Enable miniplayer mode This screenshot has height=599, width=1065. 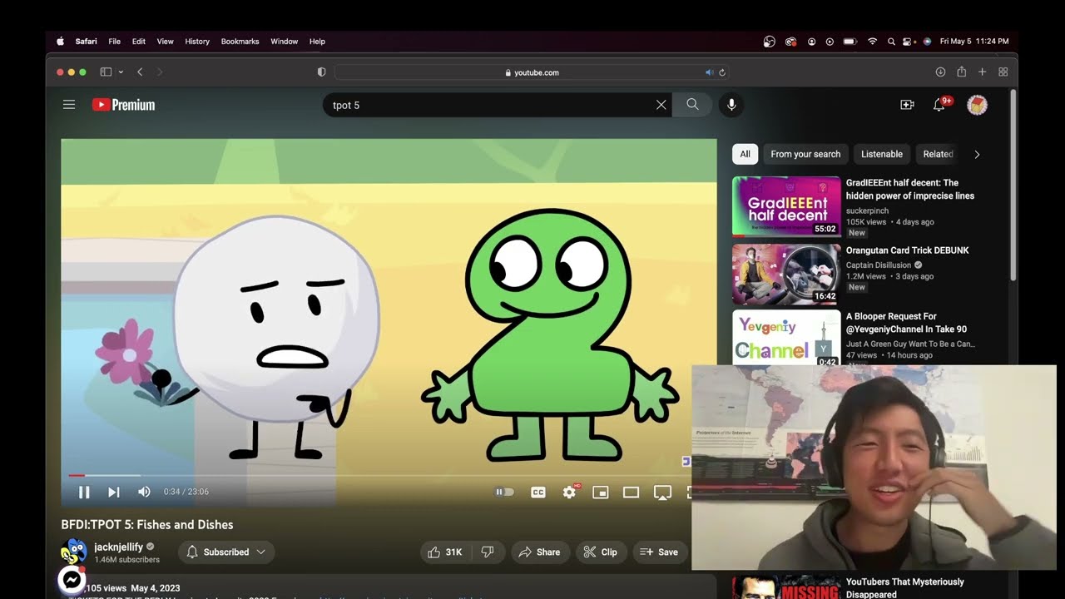(x=600, y=492)
